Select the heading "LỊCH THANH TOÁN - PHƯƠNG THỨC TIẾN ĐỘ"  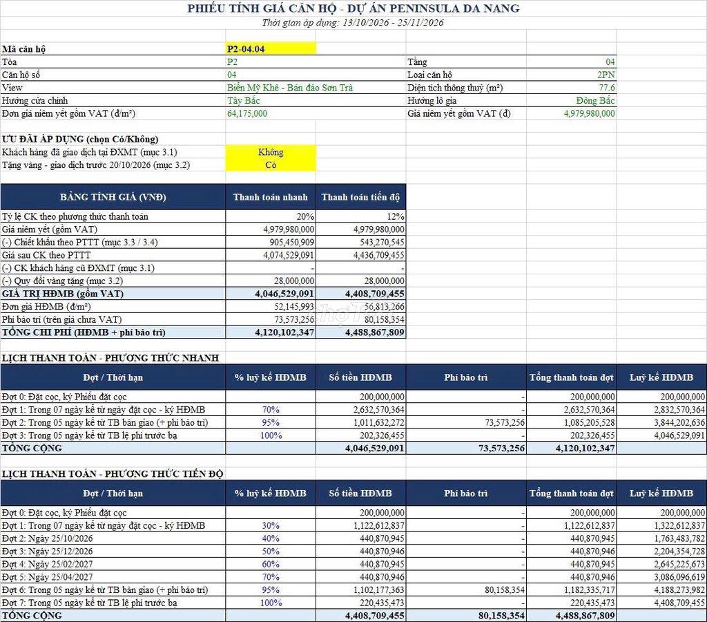pyautogui.click(x=113, y=473)
